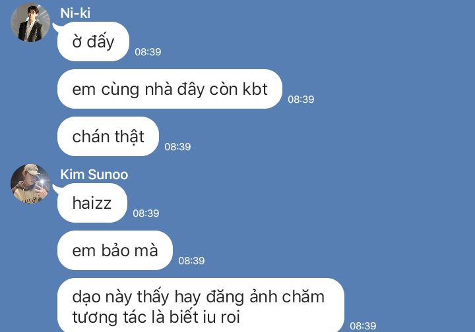The height and width of the screenshot is (332, 475).
Task: Click the timestamp beside 'em bảo mà'
Action: coord(191,261)
